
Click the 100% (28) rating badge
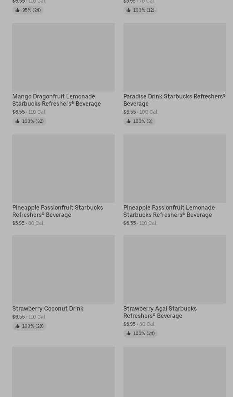coord(30,326)
